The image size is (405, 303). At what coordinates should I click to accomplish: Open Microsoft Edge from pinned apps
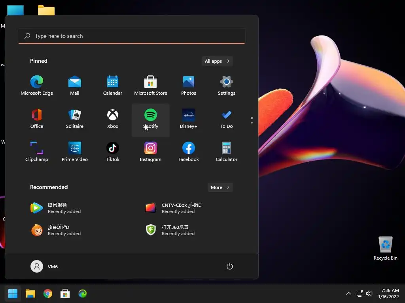click(x=37, y=86)
